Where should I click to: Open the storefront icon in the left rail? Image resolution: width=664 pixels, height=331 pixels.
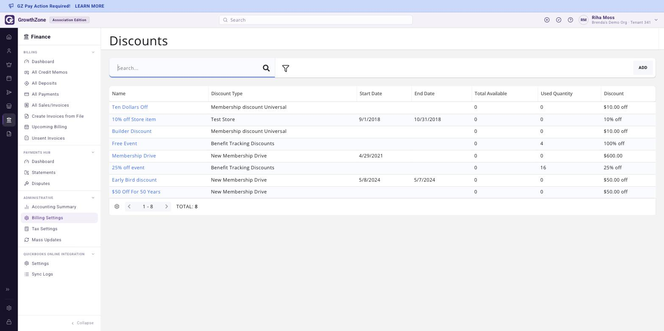[9, 106]
